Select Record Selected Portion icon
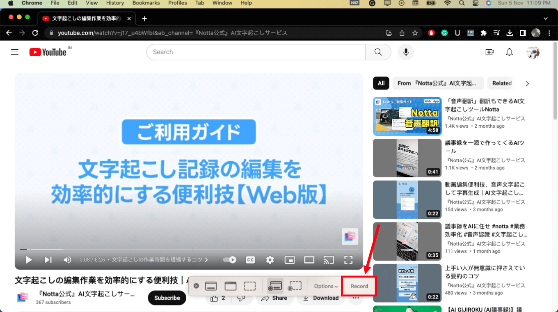The width and height of the screenshot is (558, 312). click(295, 286)
